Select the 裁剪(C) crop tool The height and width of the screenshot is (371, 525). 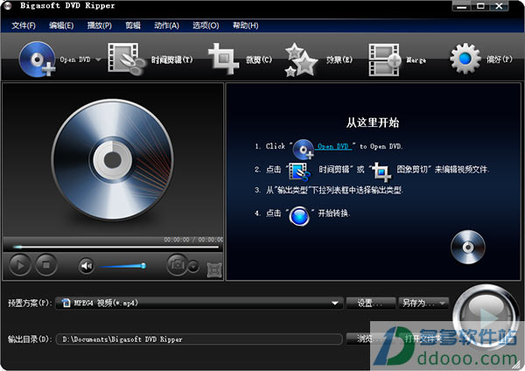click(x=240, y=59)
